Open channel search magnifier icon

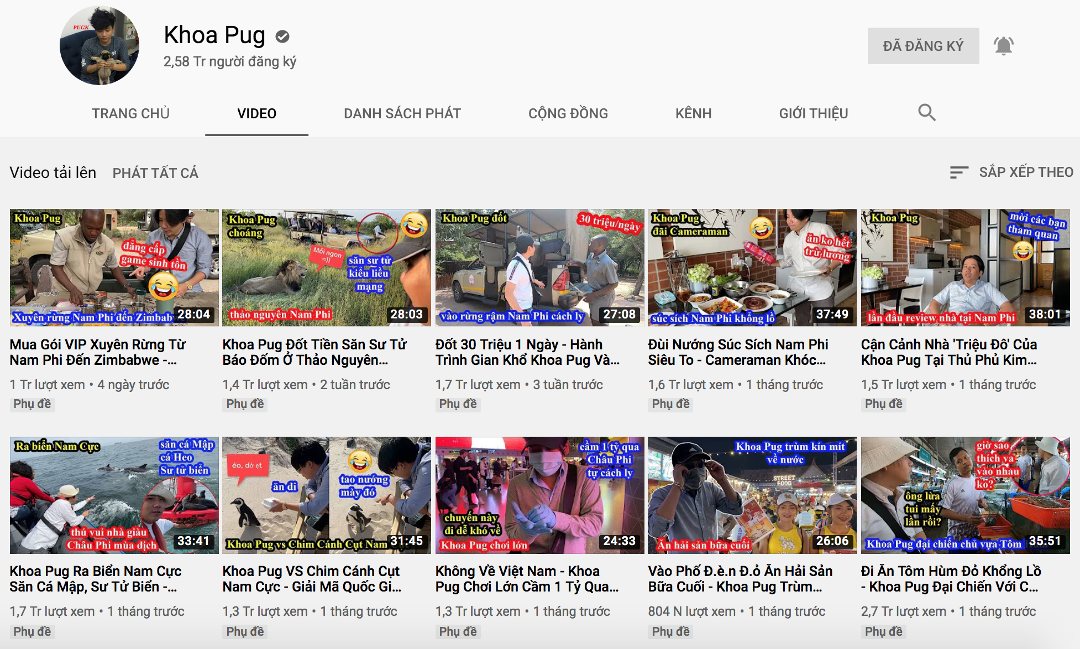(x=927, y=113)
